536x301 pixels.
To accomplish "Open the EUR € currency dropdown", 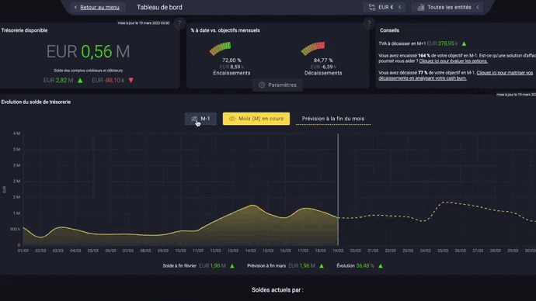I will pyautogui.click(x=385, y=7).
